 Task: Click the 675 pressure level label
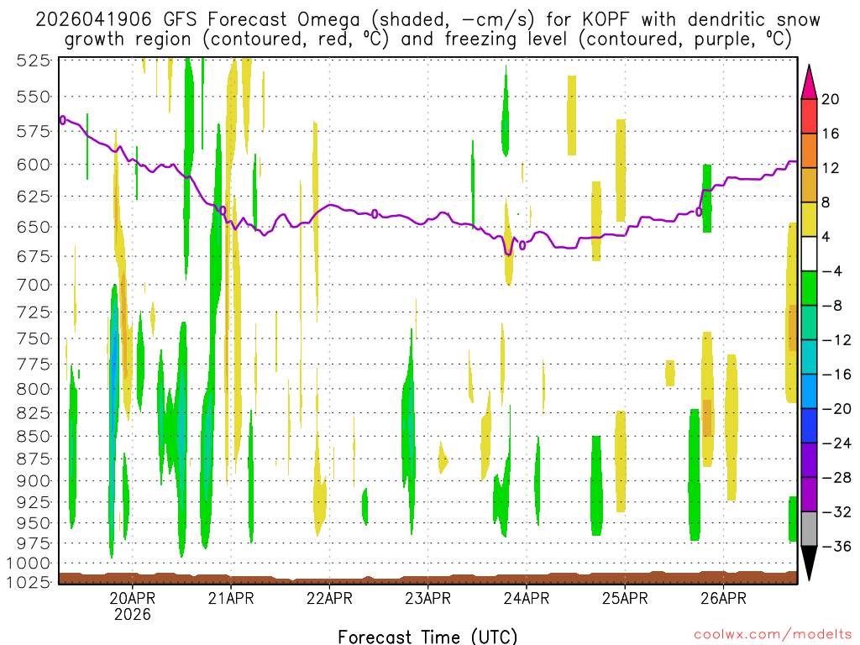34,256
